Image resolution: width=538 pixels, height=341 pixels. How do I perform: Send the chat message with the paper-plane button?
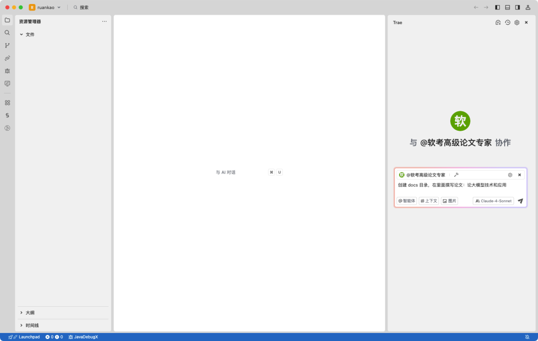[x=520, y=201]
